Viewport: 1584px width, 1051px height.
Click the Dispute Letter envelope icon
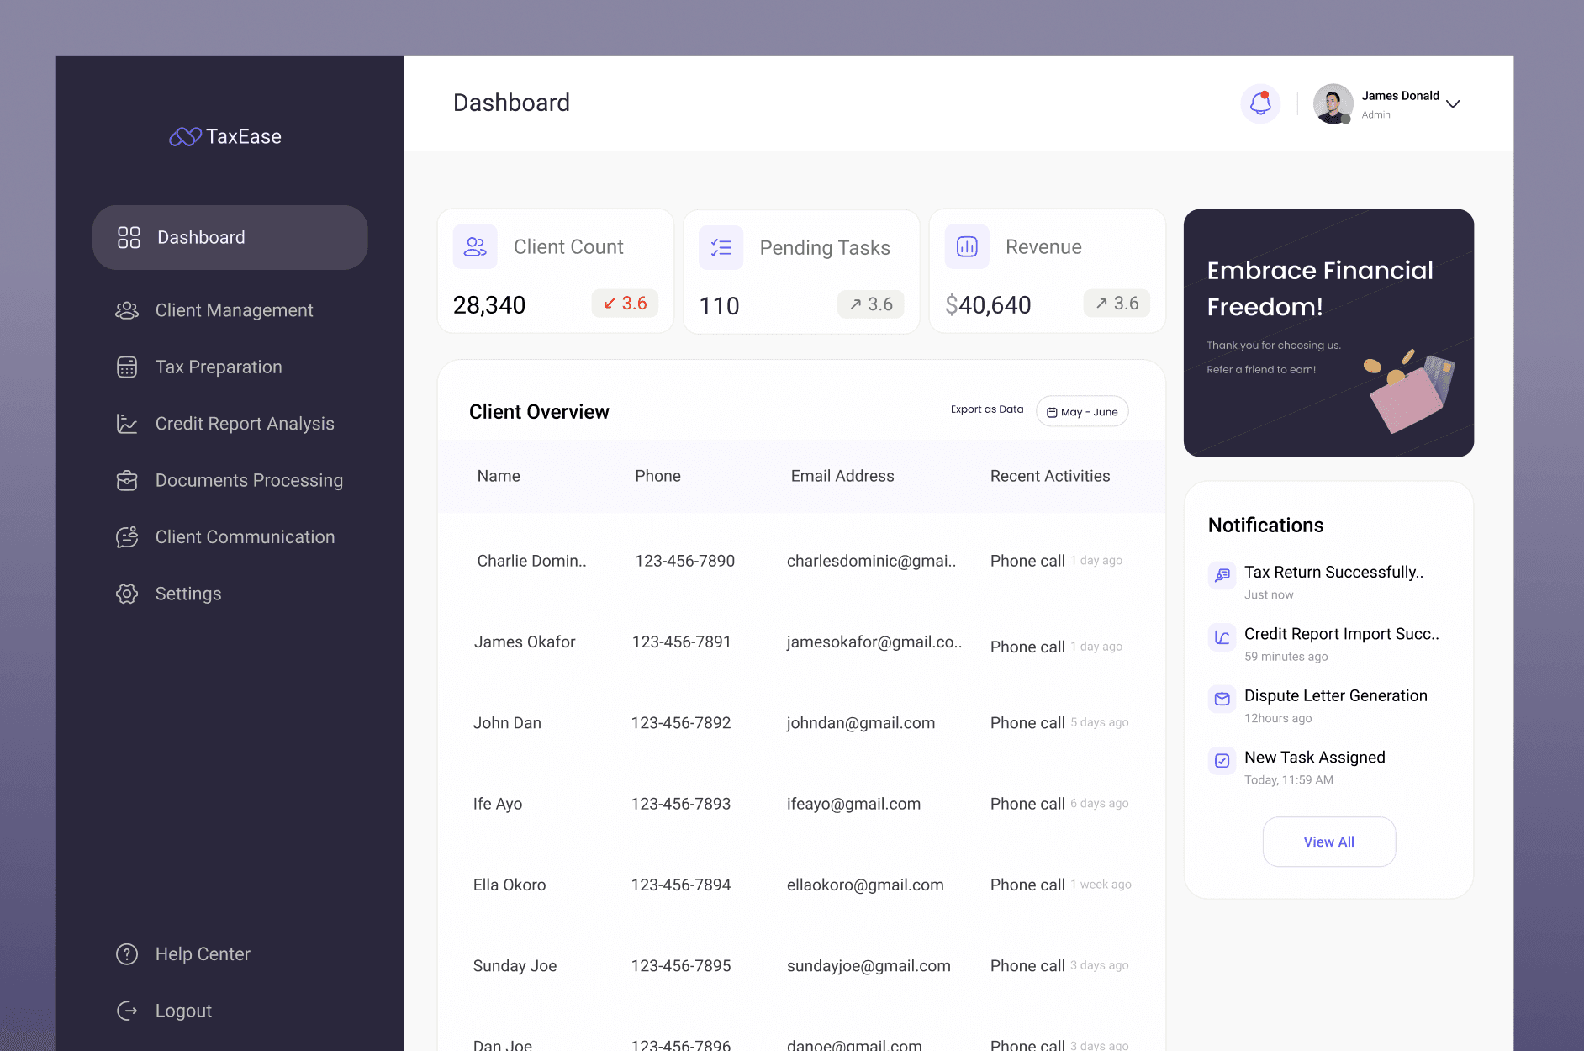coord(1222,699)
